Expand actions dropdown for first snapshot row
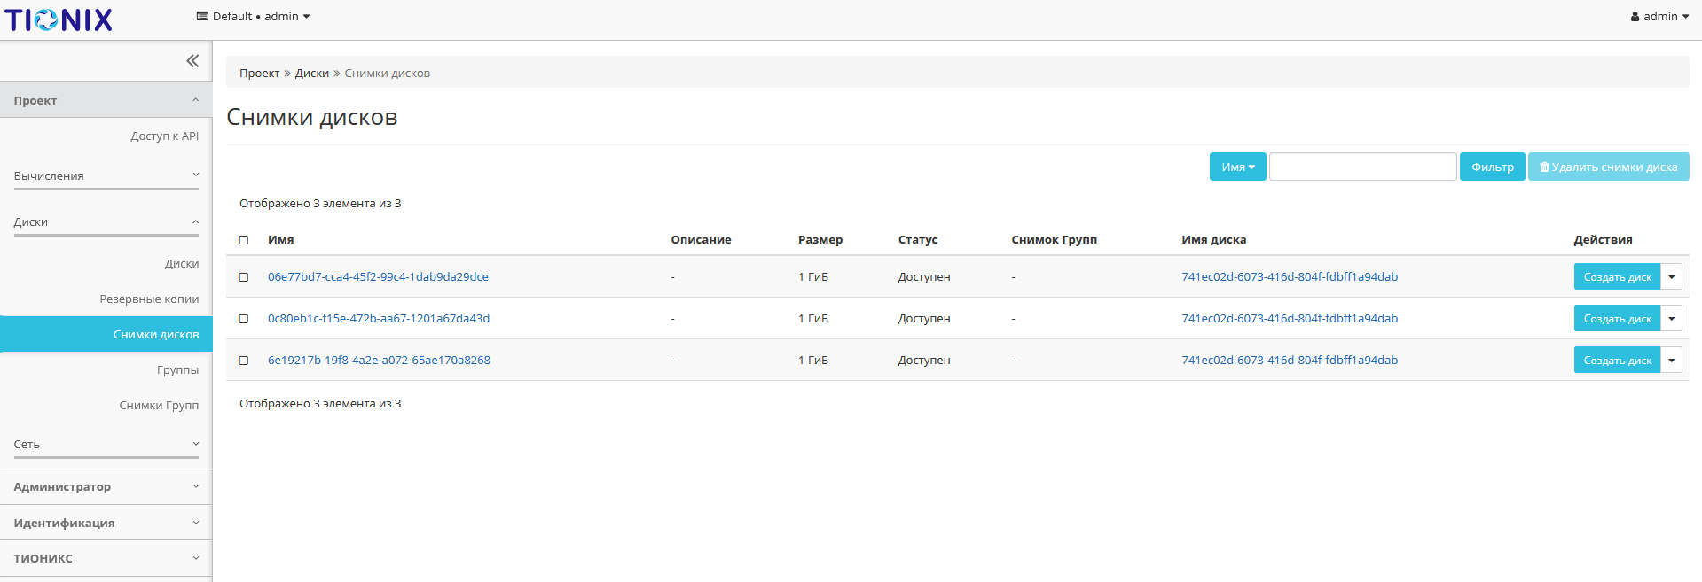The width and height of the screenshot is (1702, 582). [x=1671, y=277]
